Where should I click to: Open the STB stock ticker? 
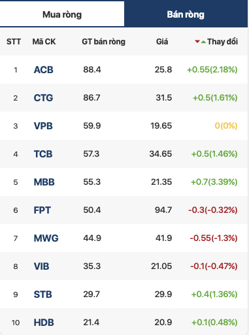pos(43,295)
